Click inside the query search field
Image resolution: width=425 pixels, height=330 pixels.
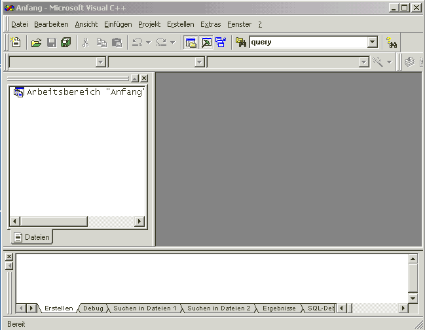306,42
